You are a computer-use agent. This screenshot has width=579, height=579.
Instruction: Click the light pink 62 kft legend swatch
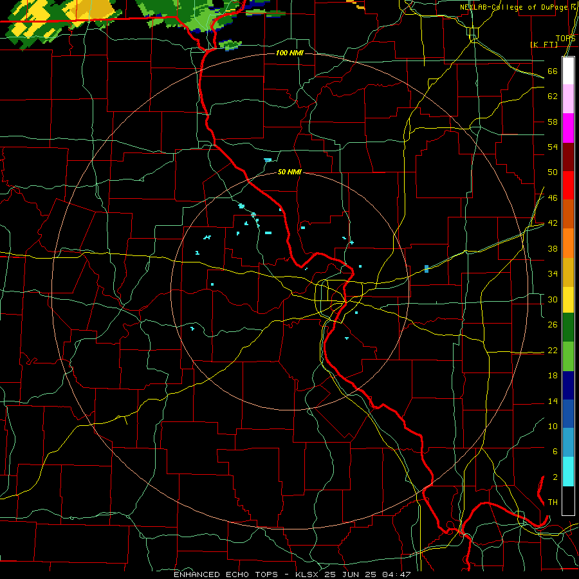(568, 98)
